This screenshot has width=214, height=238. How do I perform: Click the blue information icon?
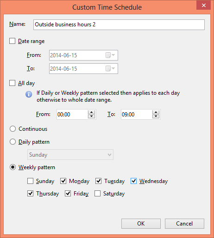pos(29,94)
